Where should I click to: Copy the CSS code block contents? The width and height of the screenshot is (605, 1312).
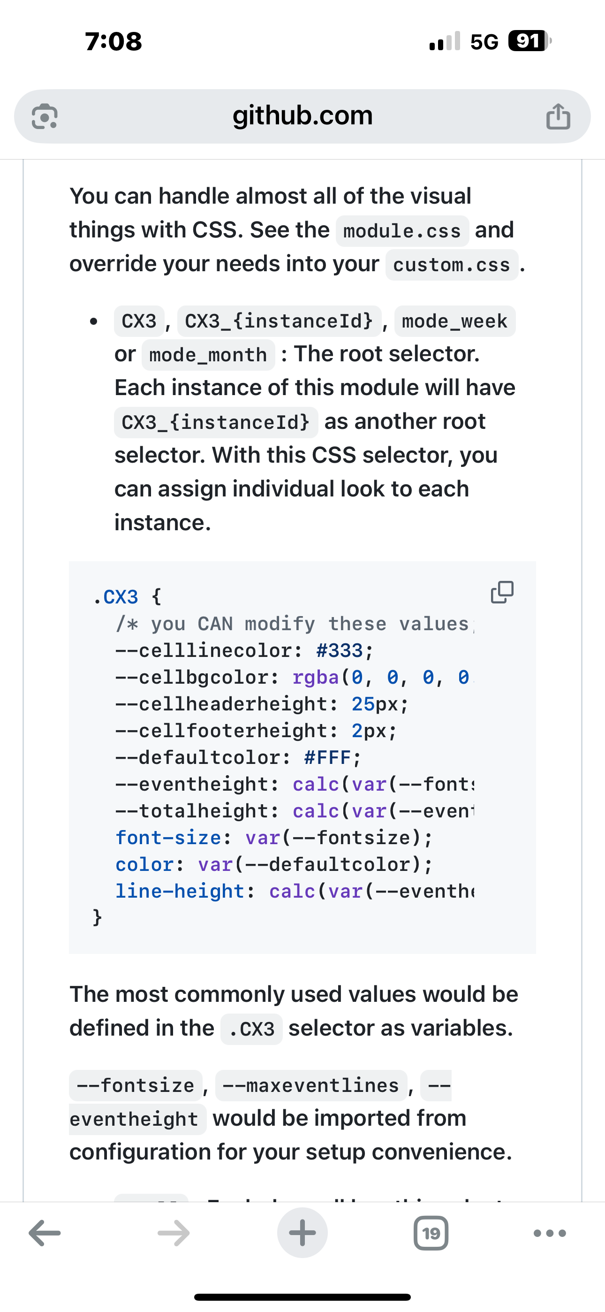(x=502, y=592)
